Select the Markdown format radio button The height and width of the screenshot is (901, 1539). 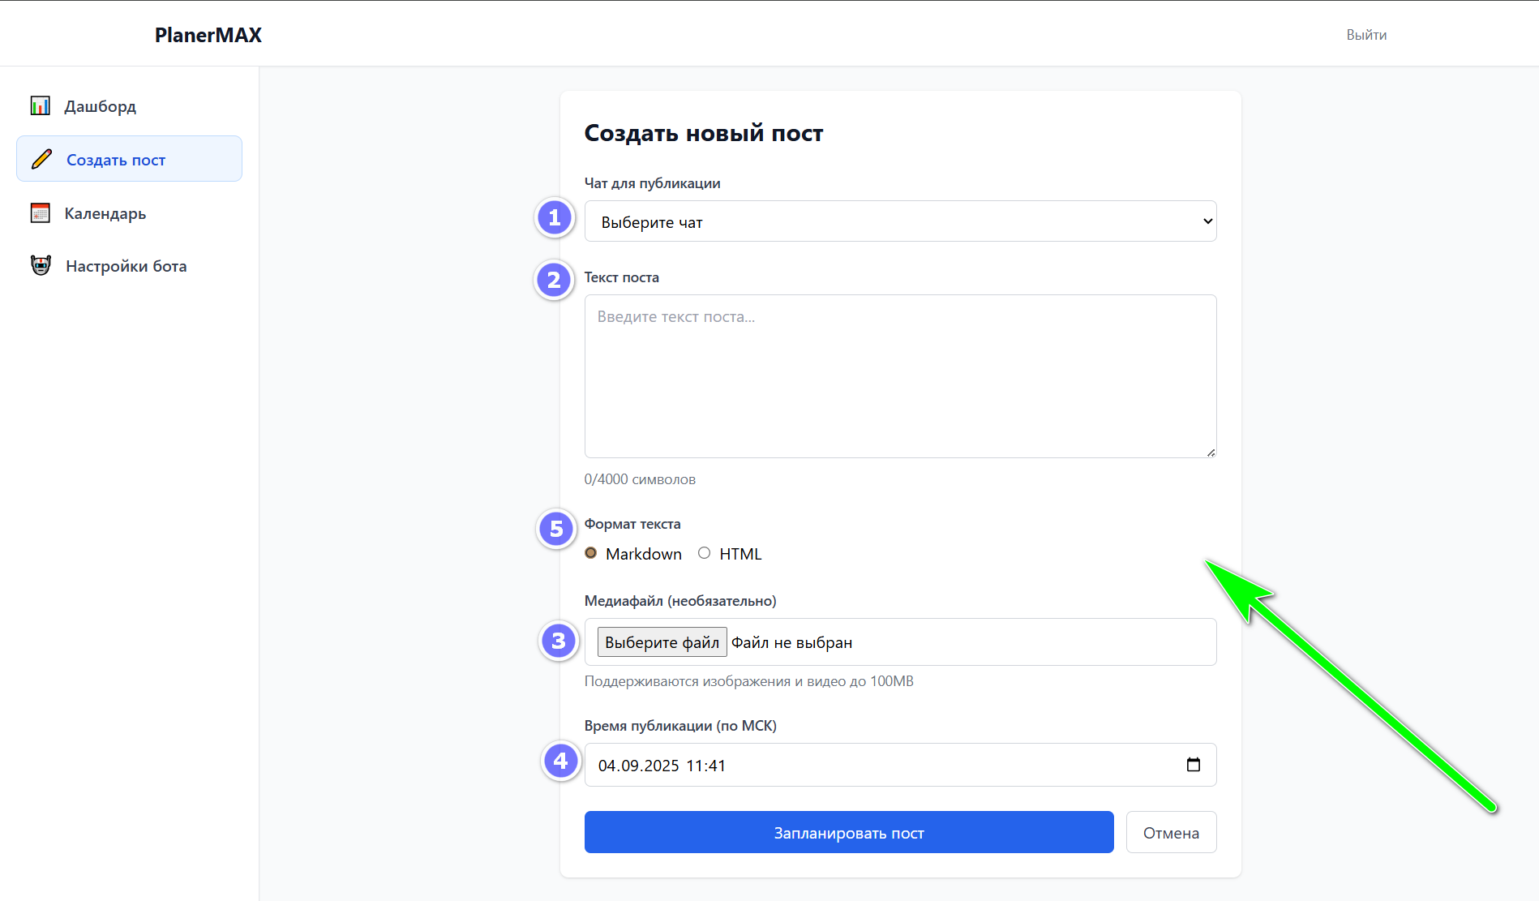point(590,553)
